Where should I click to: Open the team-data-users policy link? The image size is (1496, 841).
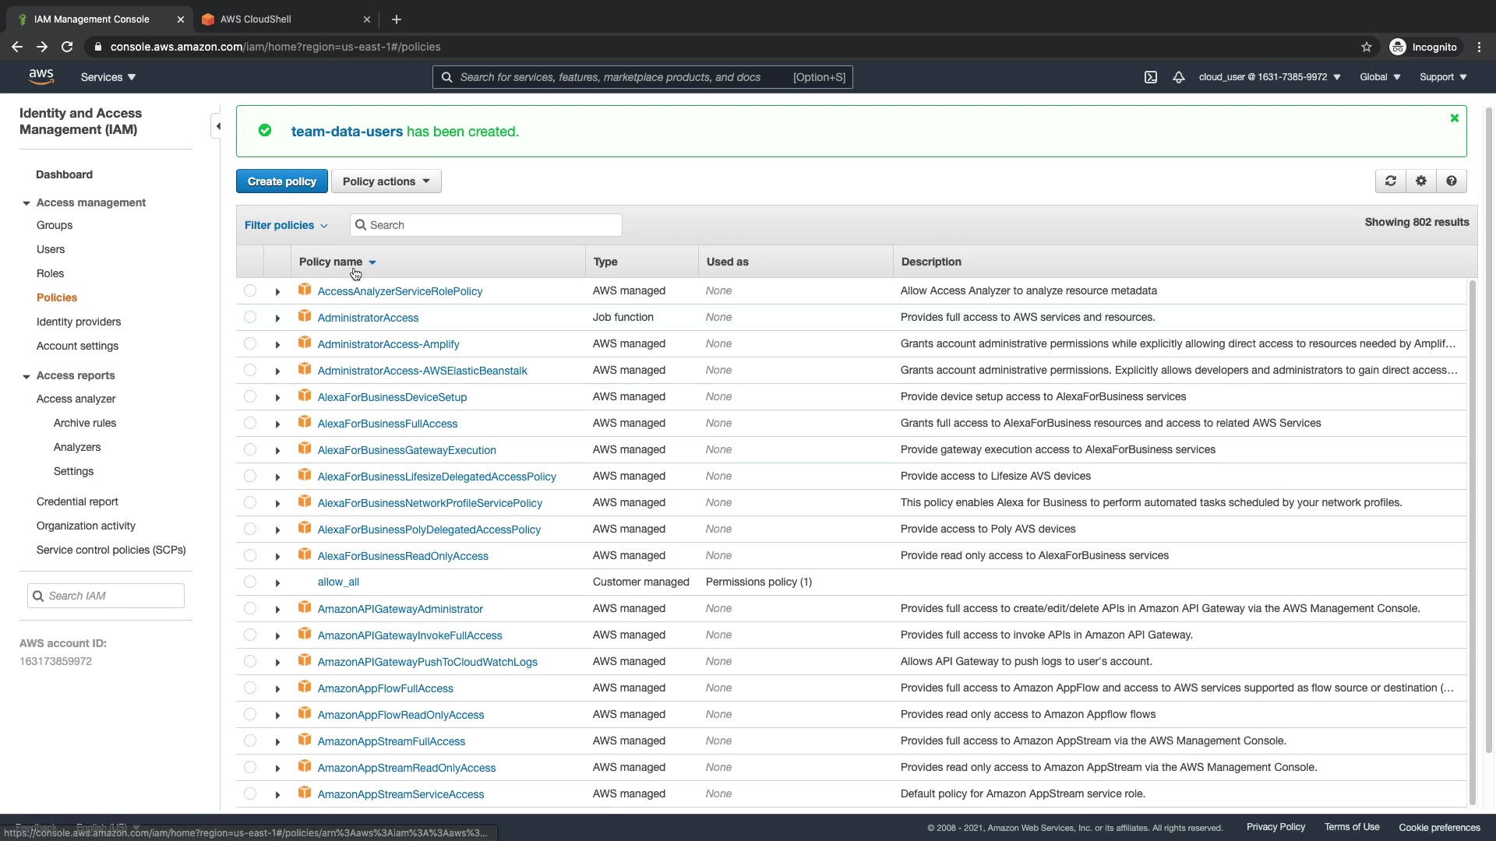pyautogui.click(x=347, y=132)
